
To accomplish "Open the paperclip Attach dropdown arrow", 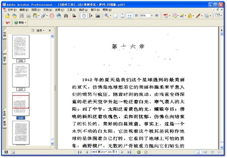I will click(x=47, y=16).
